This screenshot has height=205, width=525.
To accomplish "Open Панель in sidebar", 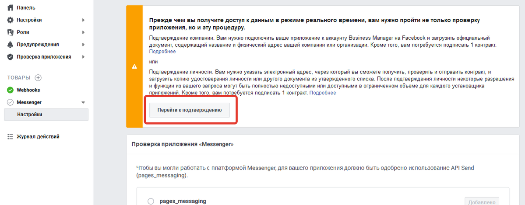I will point(26,8).
